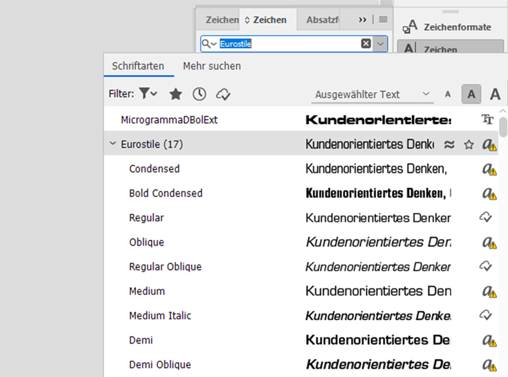
Task: Open the panel hamburger menu
Action: 383,19
